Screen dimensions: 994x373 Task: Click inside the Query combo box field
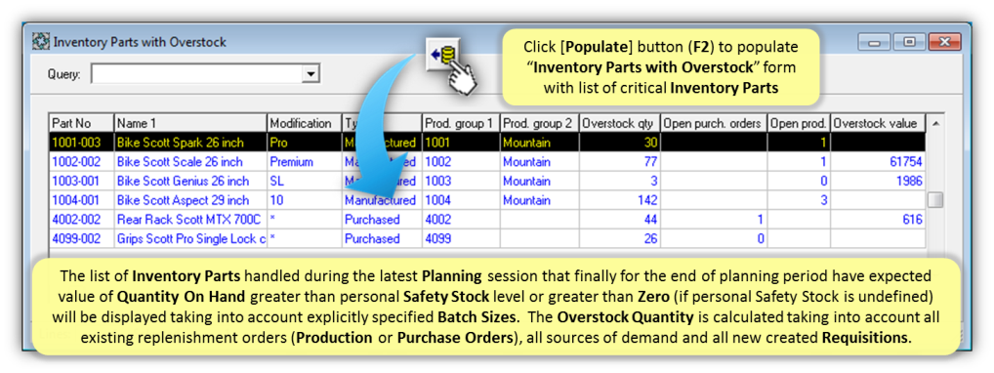pyautogui.click(x=196, y=74)
